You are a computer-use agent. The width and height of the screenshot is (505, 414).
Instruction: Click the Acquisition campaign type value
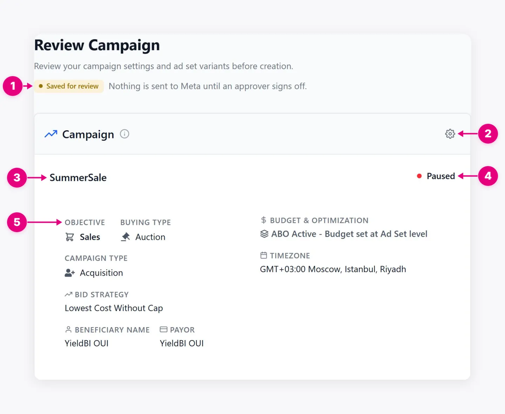tap(101, 273)
